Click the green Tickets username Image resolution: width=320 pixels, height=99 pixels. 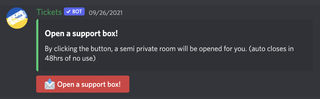click(x=49, y=12)
